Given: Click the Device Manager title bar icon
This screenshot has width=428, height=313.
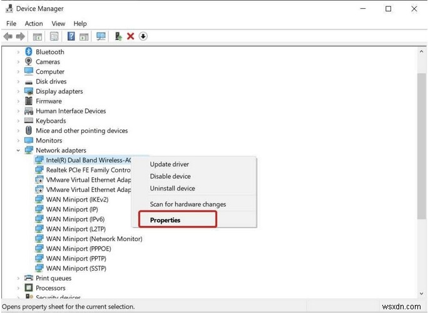Looking at the screenshot, I should point(9,9).
